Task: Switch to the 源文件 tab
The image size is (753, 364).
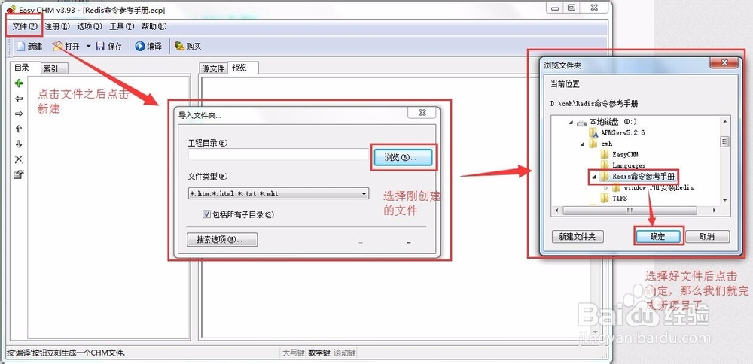Action: pyautogui.click(x=213, y=68)
